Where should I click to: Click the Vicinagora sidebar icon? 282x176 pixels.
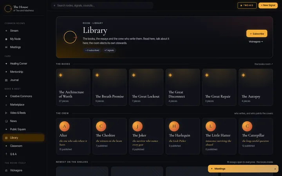6,171
